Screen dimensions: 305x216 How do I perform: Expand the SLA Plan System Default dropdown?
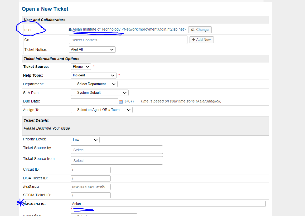click(100, 93)
